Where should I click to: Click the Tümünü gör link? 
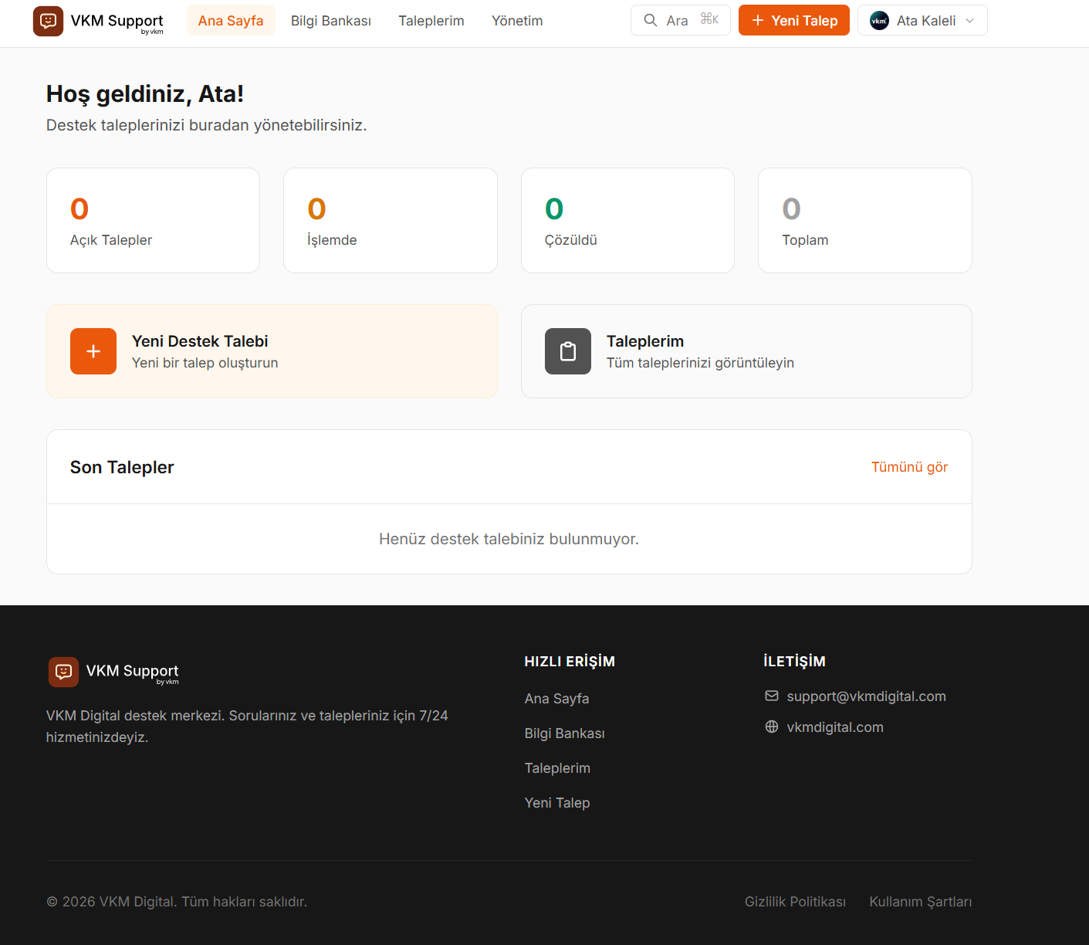click(x=909, y=467)
